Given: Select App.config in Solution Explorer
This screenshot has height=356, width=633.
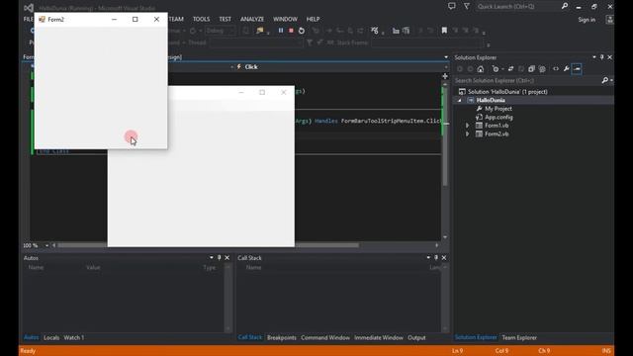Looking at the screenshot, I should 498,117.
